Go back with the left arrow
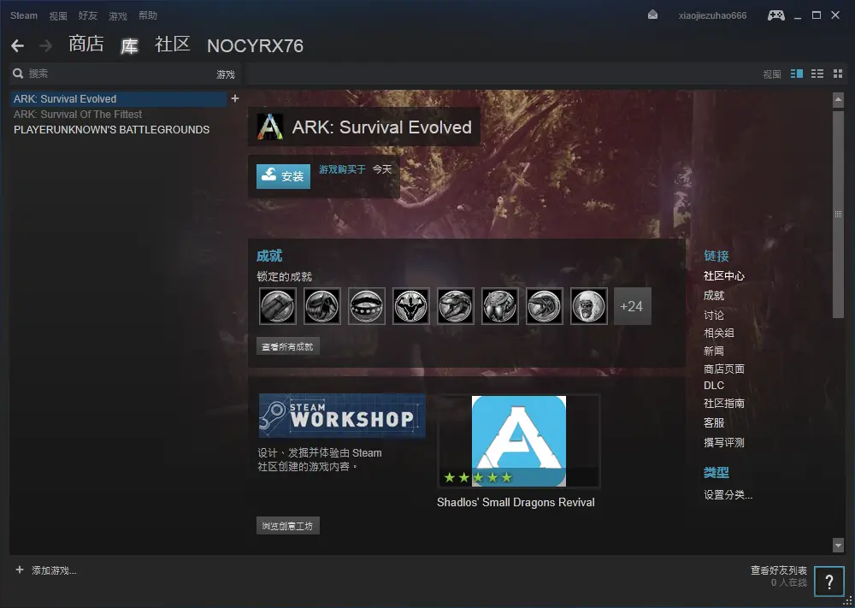This screenshot has height=608, width=855. [17, 46]
